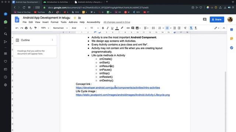
Task: Add a comment from toolbar
Action: click(x=133, y=28)
